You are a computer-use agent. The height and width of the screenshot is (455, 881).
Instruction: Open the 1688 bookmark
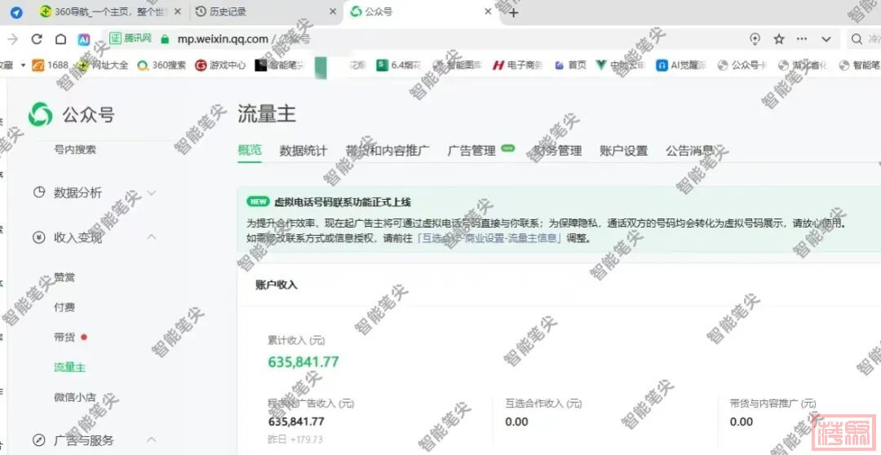point(51,65)
